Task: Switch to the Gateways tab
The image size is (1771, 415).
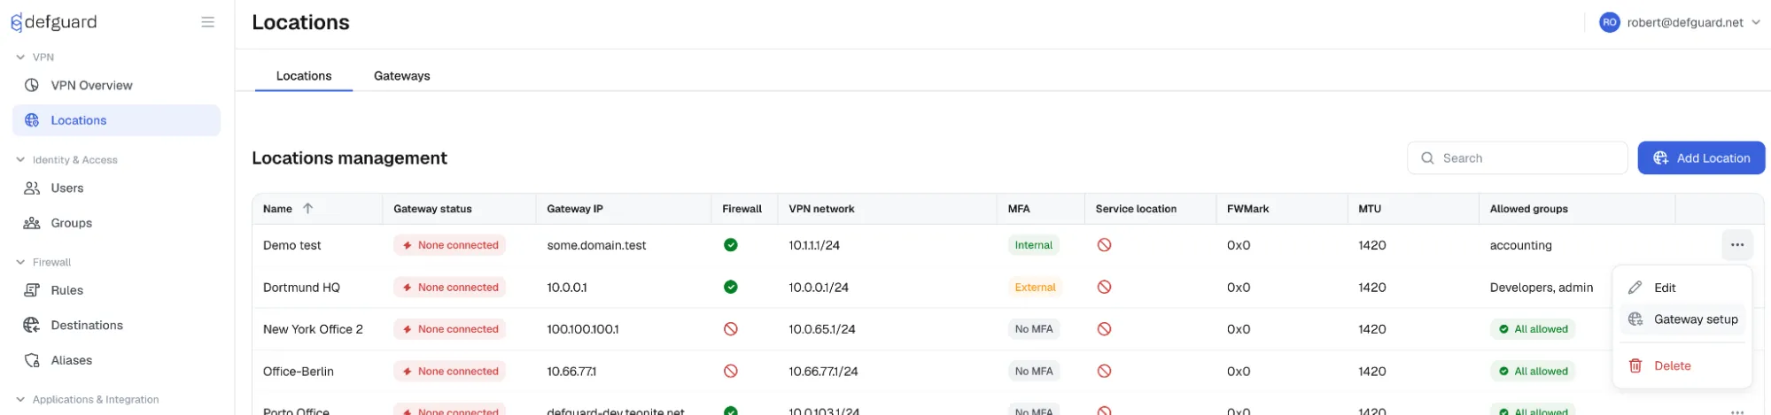Action: point(401,75)
